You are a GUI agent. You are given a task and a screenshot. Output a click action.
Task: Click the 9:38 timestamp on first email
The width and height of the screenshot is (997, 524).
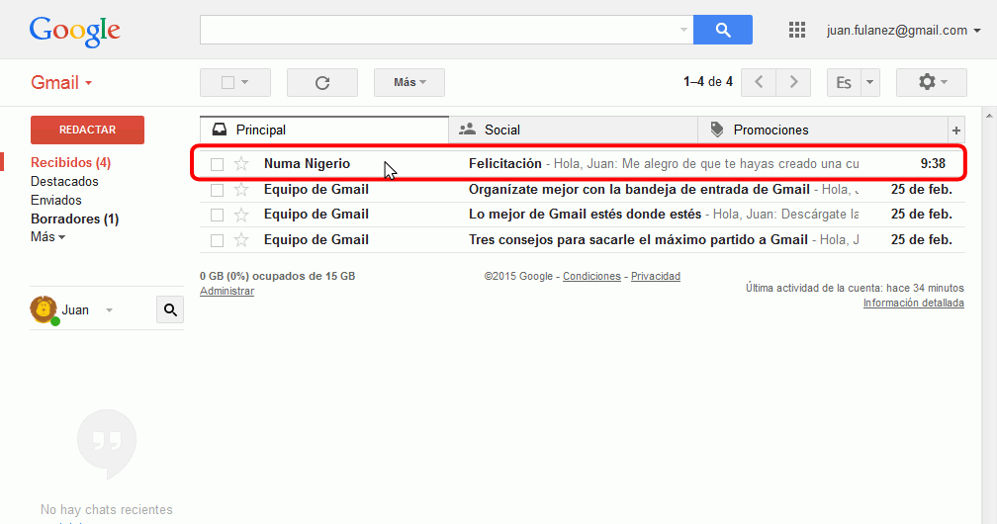pyautogui.click(x=933, y=164)
